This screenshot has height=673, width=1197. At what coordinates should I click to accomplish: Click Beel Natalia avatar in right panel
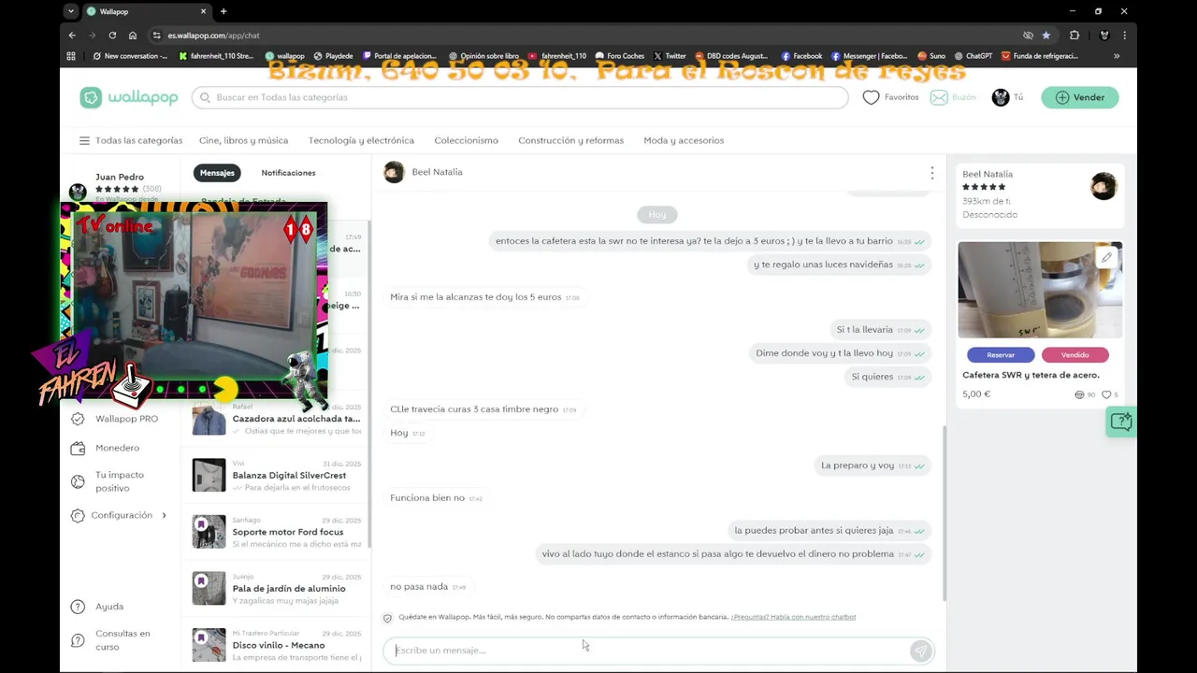tap(1103, 186)
